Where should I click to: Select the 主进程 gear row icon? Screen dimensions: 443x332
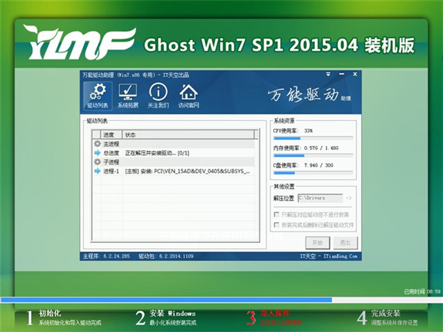click(97, 144)
